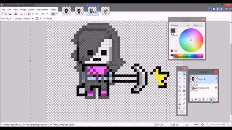Toggle the rulers button in toolbar

(x=57, y=14)
